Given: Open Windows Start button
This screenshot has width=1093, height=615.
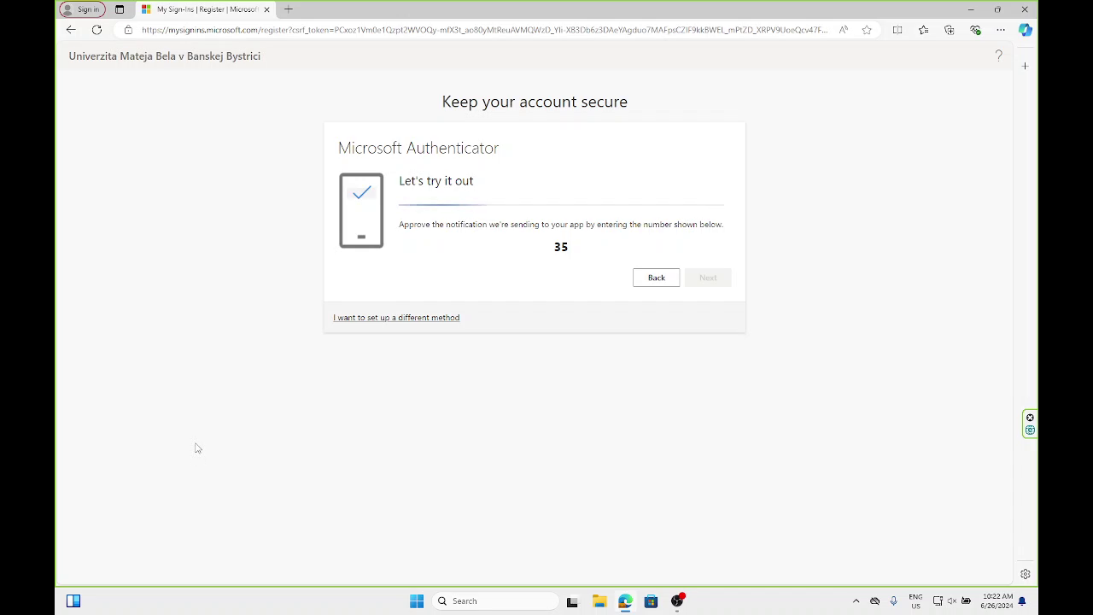Looking at the screenshot, I should pos(417,601).
